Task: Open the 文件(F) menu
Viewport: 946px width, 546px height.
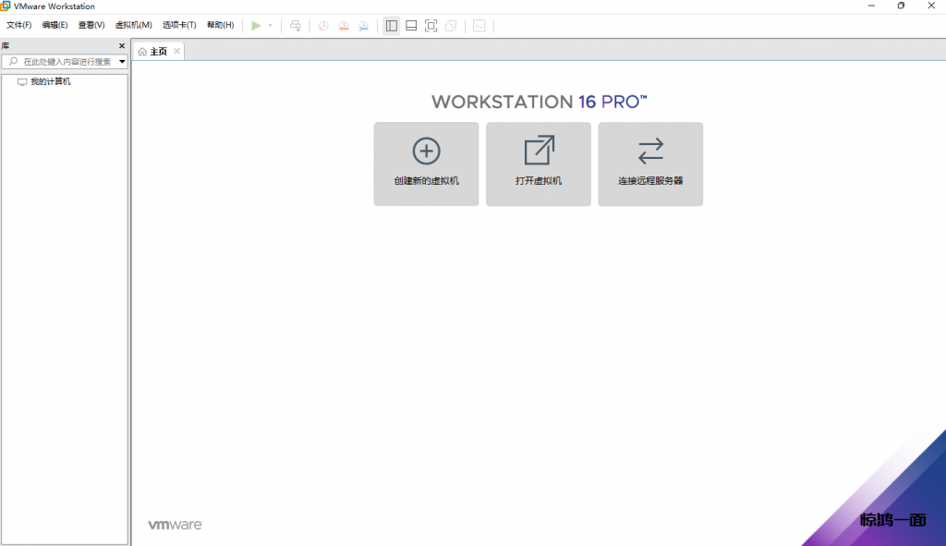Action: 18,25
